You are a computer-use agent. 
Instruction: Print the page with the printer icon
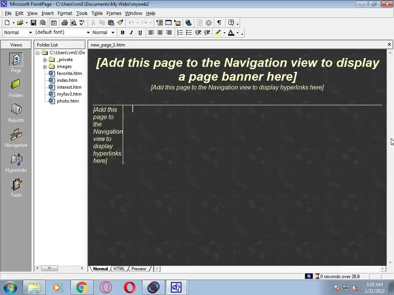tap(64, 23)
